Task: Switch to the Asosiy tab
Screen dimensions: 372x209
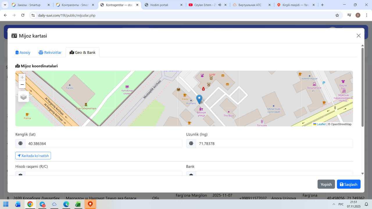Action: click(23, 53)
